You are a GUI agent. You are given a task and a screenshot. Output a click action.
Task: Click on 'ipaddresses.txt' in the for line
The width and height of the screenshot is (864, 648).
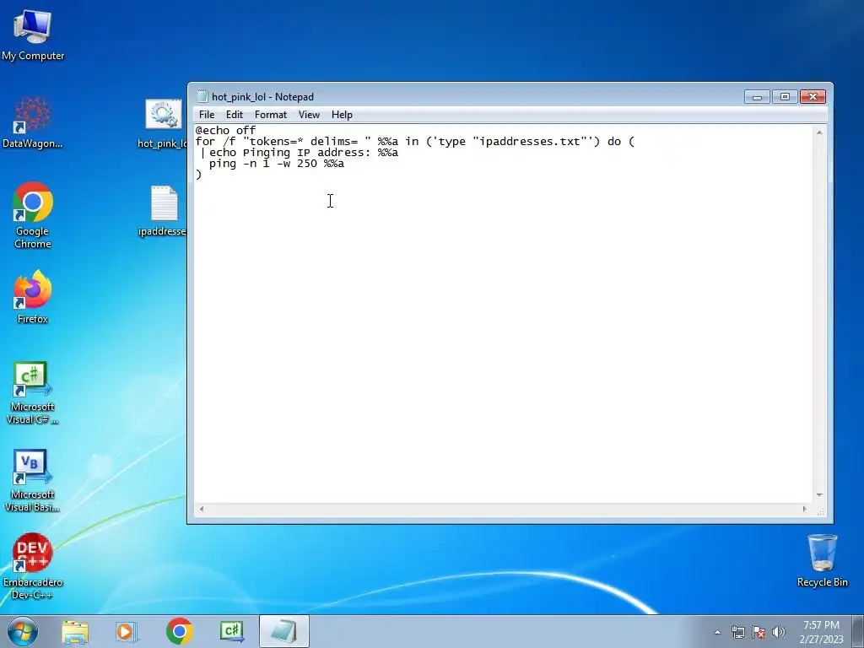coord(530,142)
